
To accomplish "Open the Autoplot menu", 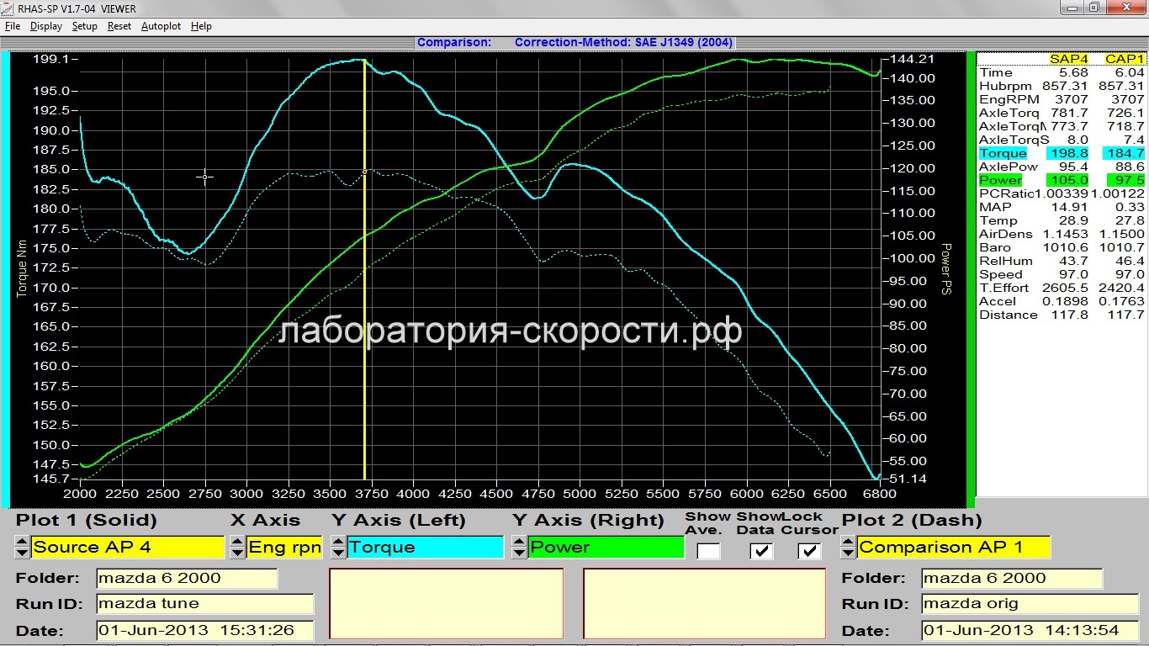I will 161,26.
